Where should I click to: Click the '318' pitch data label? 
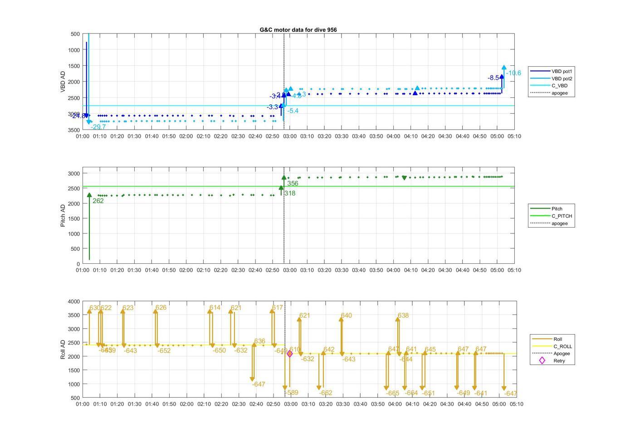coord(290,193)
